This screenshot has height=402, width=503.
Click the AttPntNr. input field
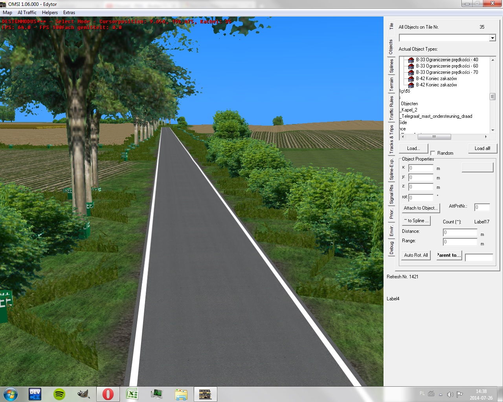[482, 207]
